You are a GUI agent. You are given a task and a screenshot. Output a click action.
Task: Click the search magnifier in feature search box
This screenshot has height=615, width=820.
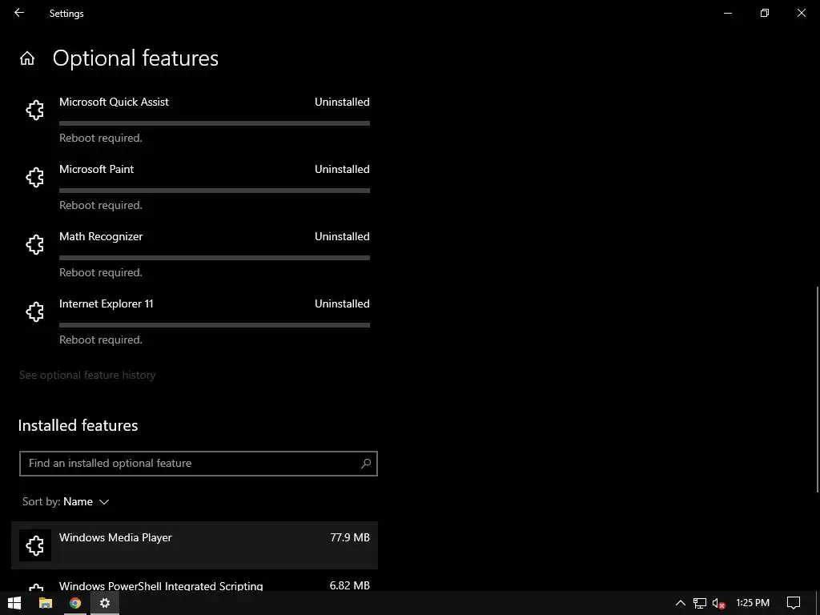[x=366, y=464]
